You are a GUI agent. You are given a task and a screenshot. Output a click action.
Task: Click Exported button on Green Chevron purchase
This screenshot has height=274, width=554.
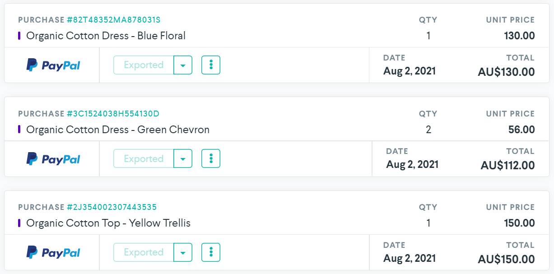pyautogui.click(x=144, y=159)
